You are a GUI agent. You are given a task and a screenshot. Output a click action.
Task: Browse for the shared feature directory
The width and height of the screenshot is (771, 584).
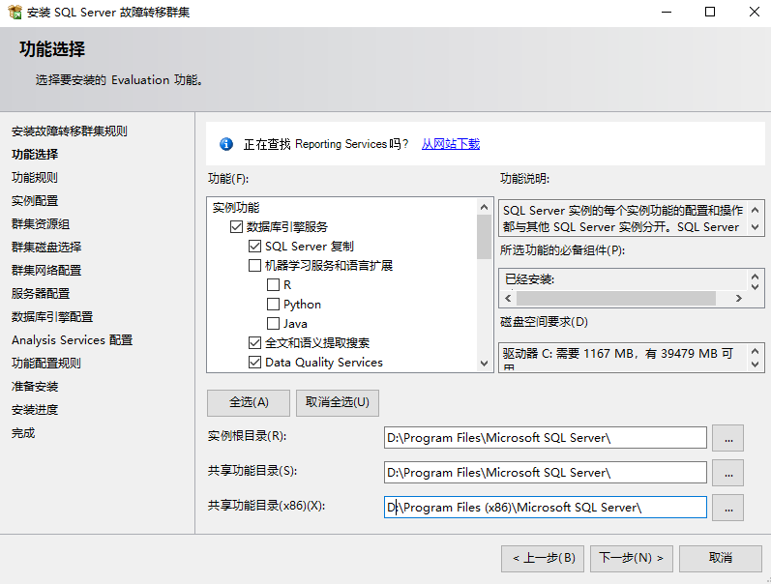pyautogui.click(x=727, y=473)
